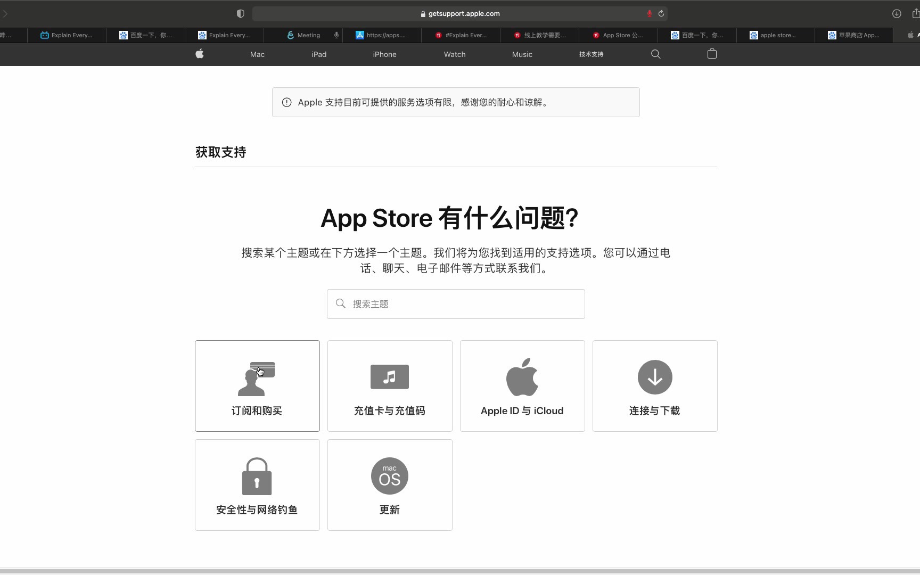Open the Downloads indicator in the toolbar
This screenshot has width=920, height=575.
point(896,13)
